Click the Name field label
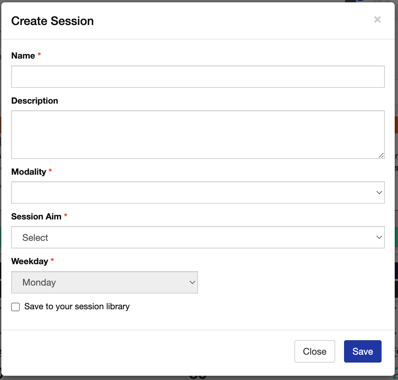 [x=23, y=56]
